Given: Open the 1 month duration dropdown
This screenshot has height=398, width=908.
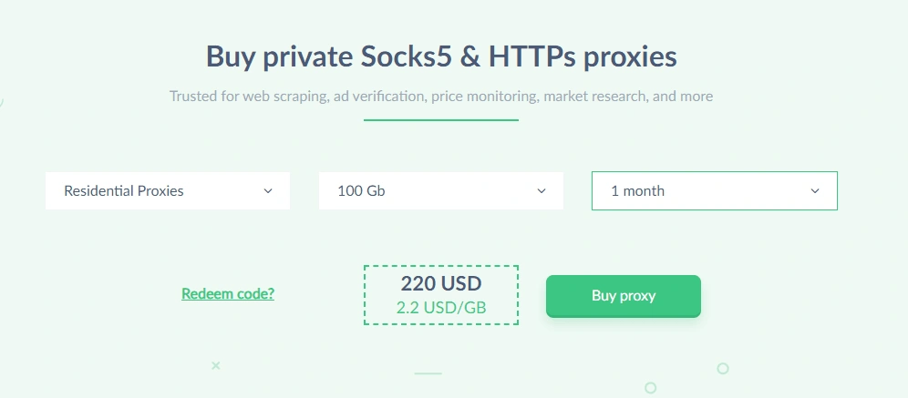Looking at the screenshot, I should click(x=714, y=191).
